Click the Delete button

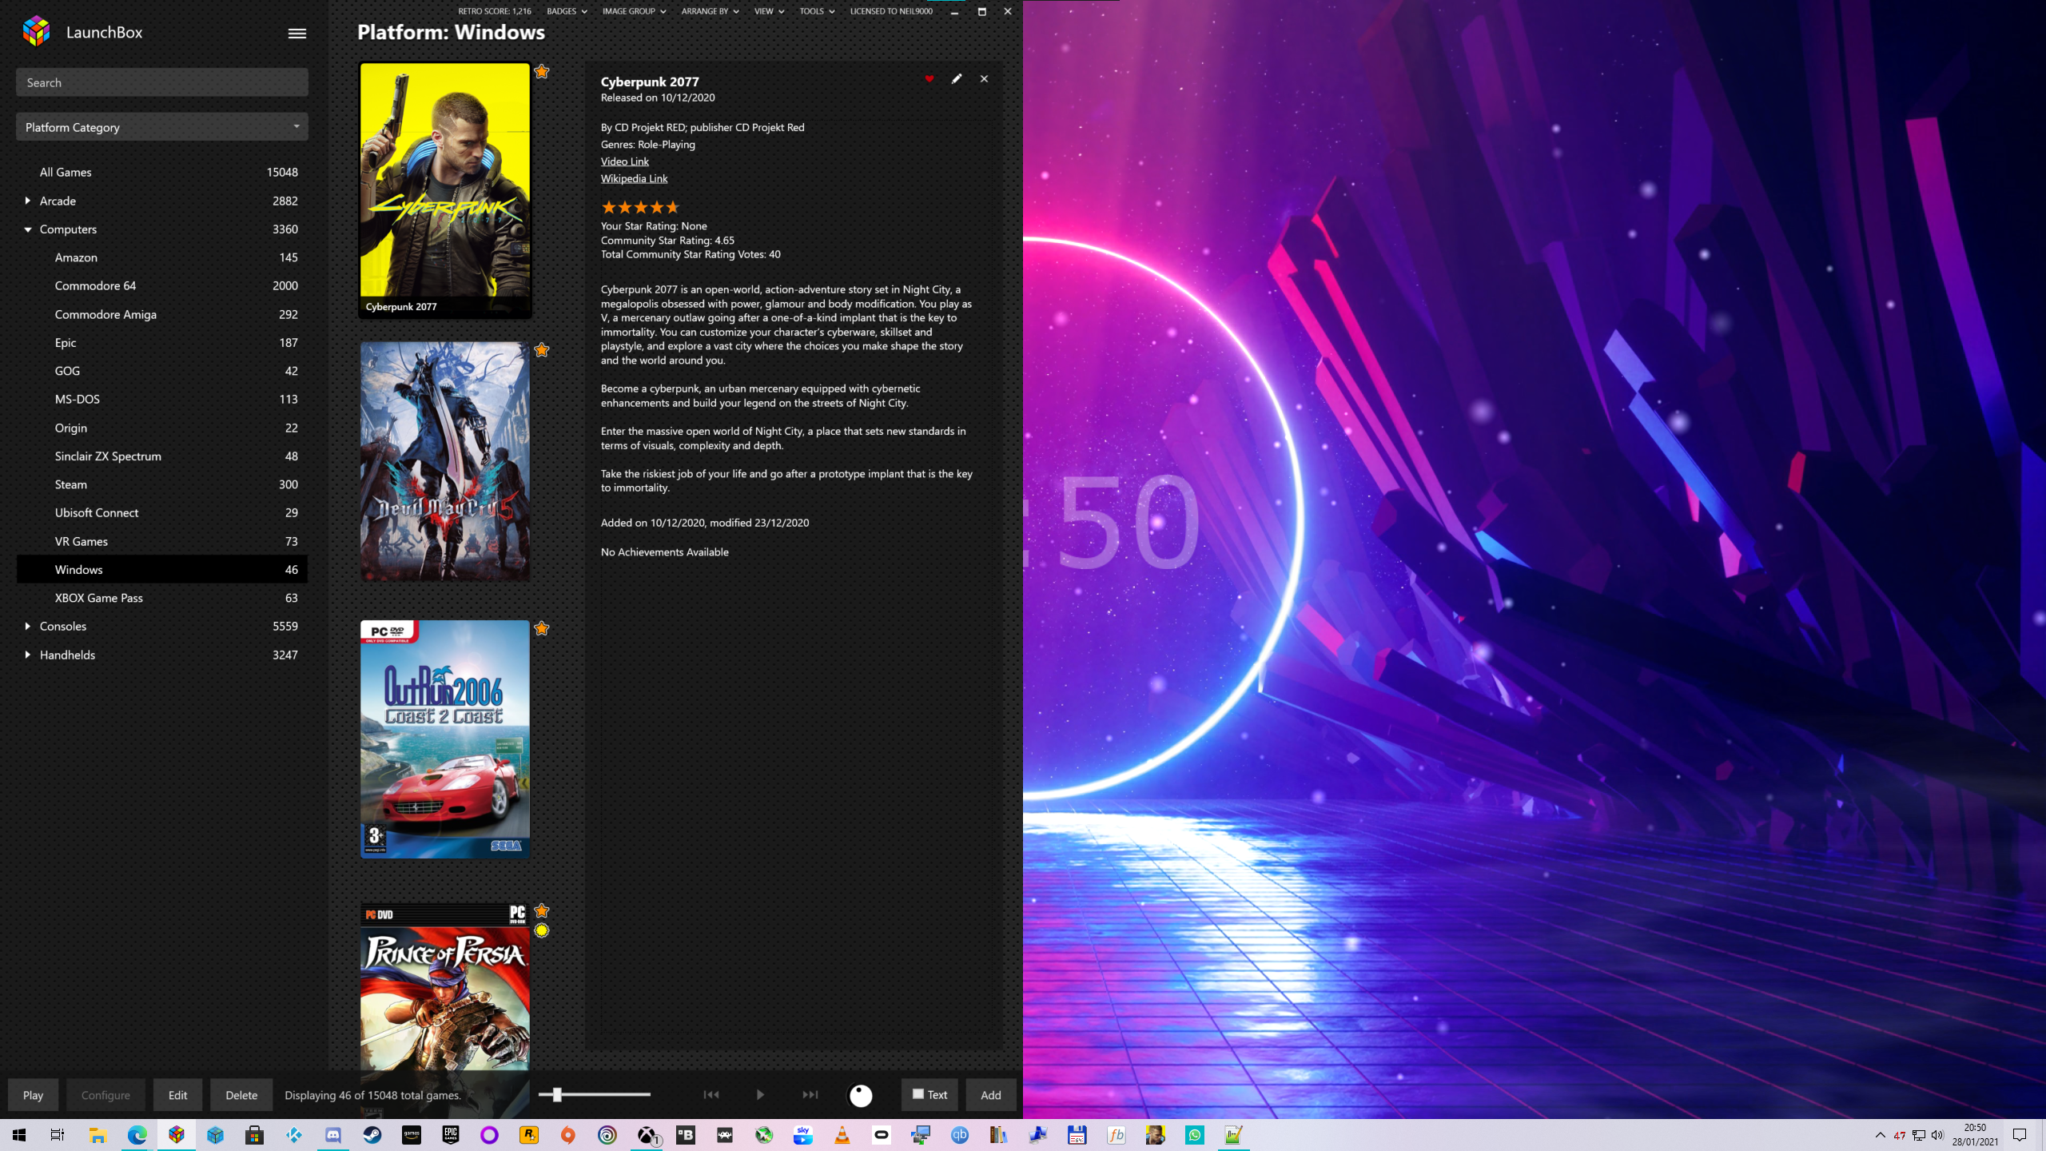(x=241, y=1095)
